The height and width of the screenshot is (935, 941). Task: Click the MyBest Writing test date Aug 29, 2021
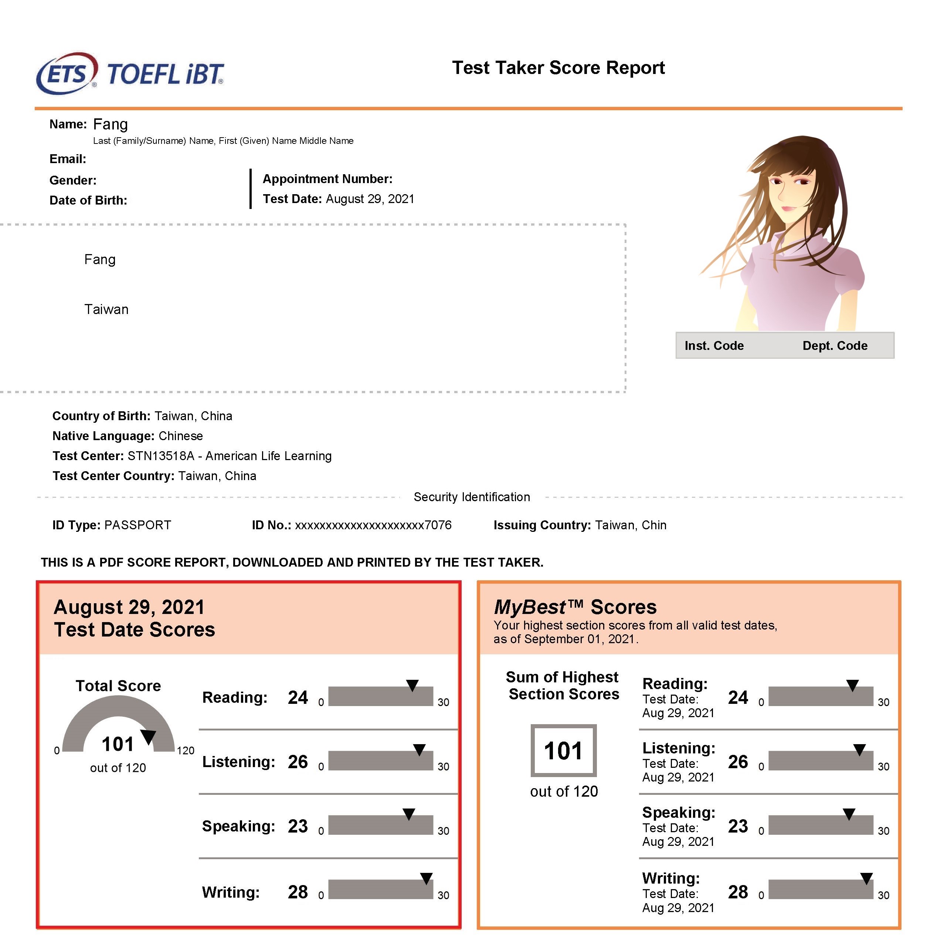pos(678,901)
